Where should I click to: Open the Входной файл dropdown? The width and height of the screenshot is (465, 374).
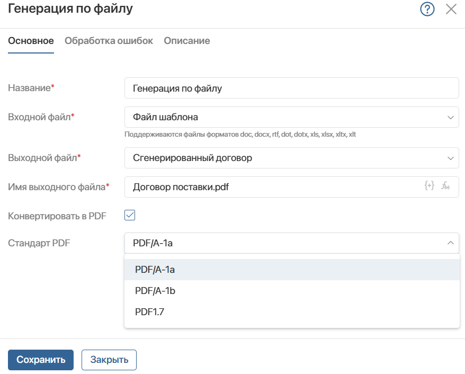tap(291, 117)
